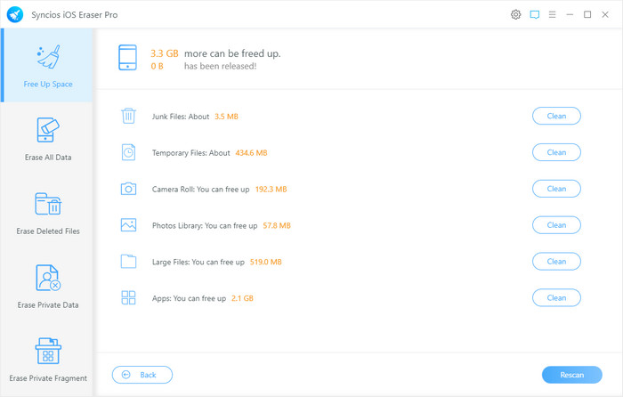Click the 'Junk Files: About' label
This screenshot has width=623, height=397.
(x=181, y=117)
